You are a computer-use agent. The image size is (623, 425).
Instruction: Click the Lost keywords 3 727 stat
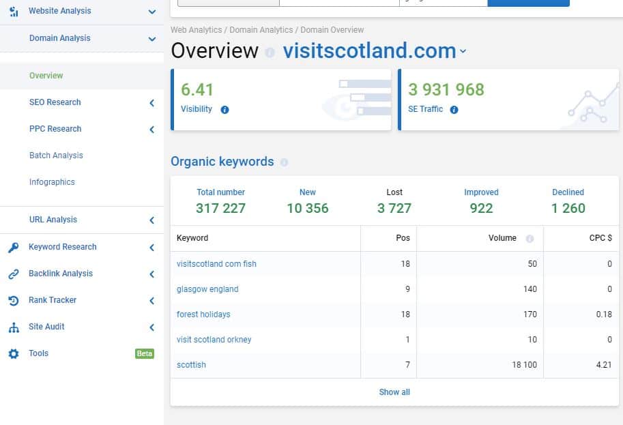coord(394,201)
